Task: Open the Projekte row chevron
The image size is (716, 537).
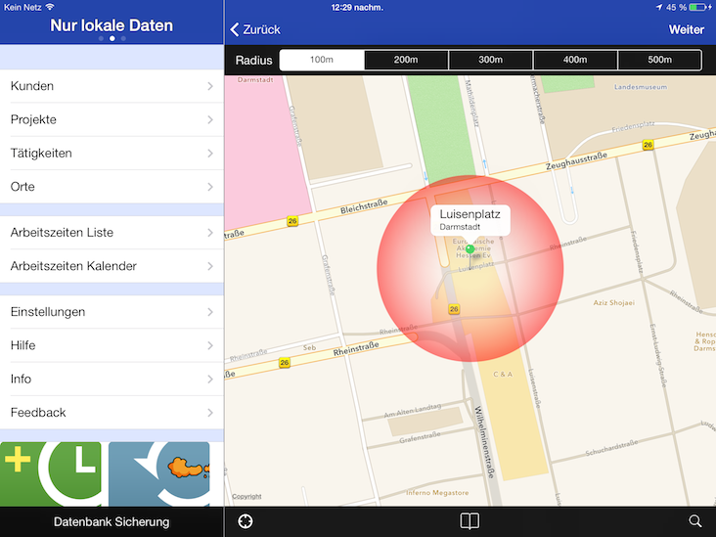Action: pyautogui.click(x=210, y=119)
